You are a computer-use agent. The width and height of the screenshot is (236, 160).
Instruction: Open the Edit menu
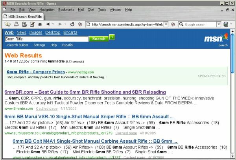22,9
